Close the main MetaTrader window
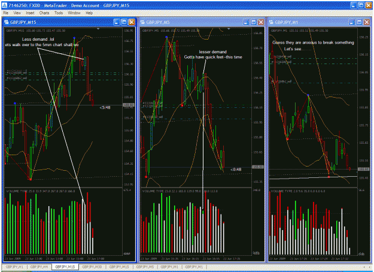This screenshot has width=374, height=272. 369,5
